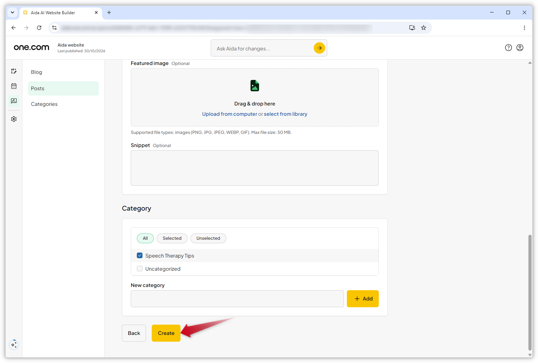Click the featured image drop zone icon
Image resolution: width=538 pixels, height=363 pixels.
(x=255, y=86)
